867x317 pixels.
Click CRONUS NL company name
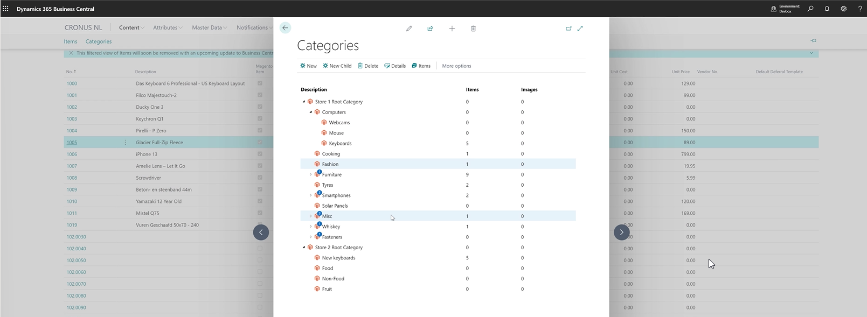(83, 27)
